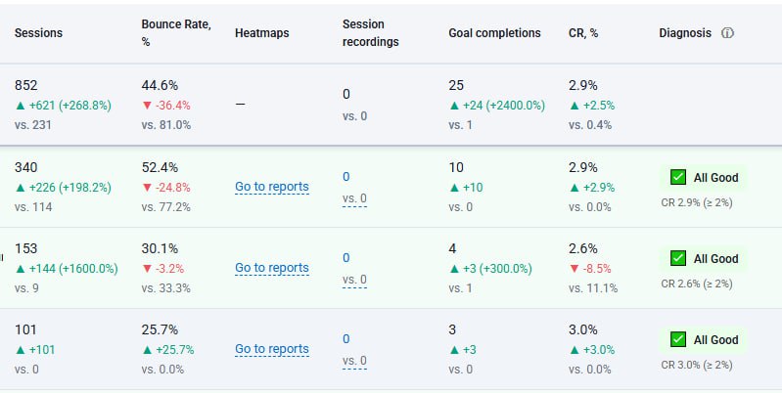The image size is (782, 393).
Task: Open session recordings count in 340 sessions row
Action: pos(346,177)
